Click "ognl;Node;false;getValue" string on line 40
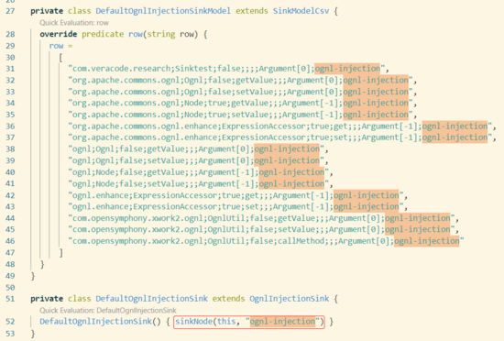 pyautogui.click(x=198, y=172)
